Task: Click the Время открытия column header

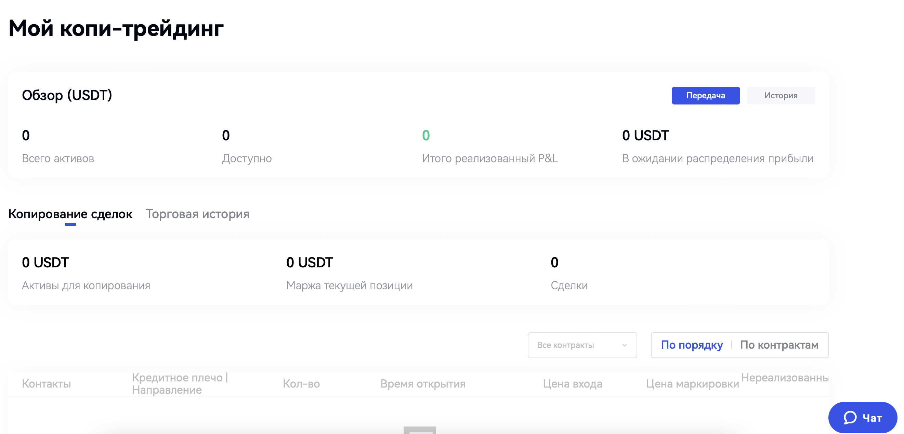Action: 422,384
